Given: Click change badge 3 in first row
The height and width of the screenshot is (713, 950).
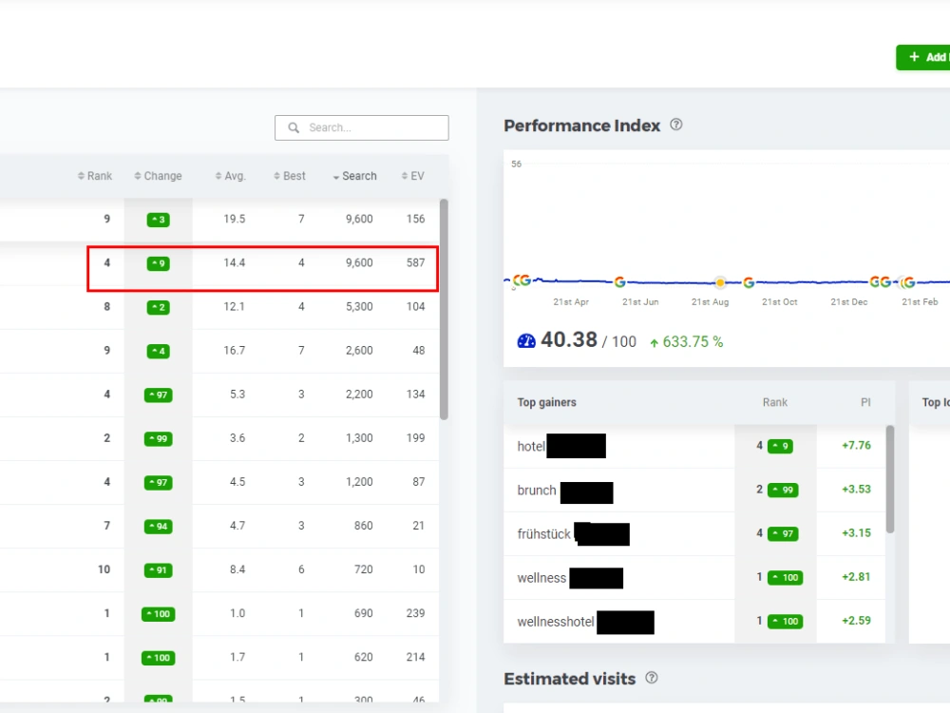Looking at the screenshot, I should point(158,220).
